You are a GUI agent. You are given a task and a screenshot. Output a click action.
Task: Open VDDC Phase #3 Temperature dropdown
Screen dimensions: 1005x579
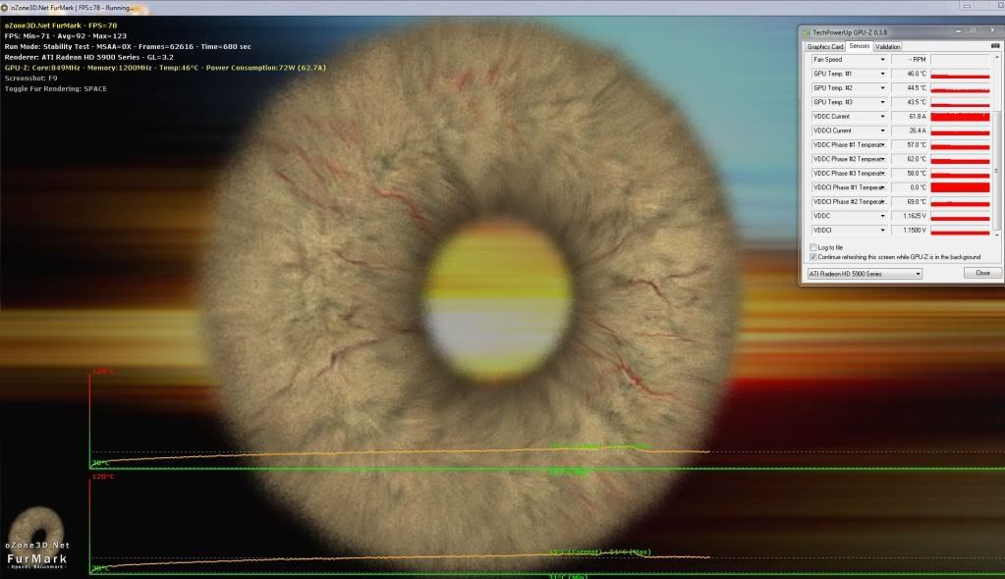[x=882, y=173]
